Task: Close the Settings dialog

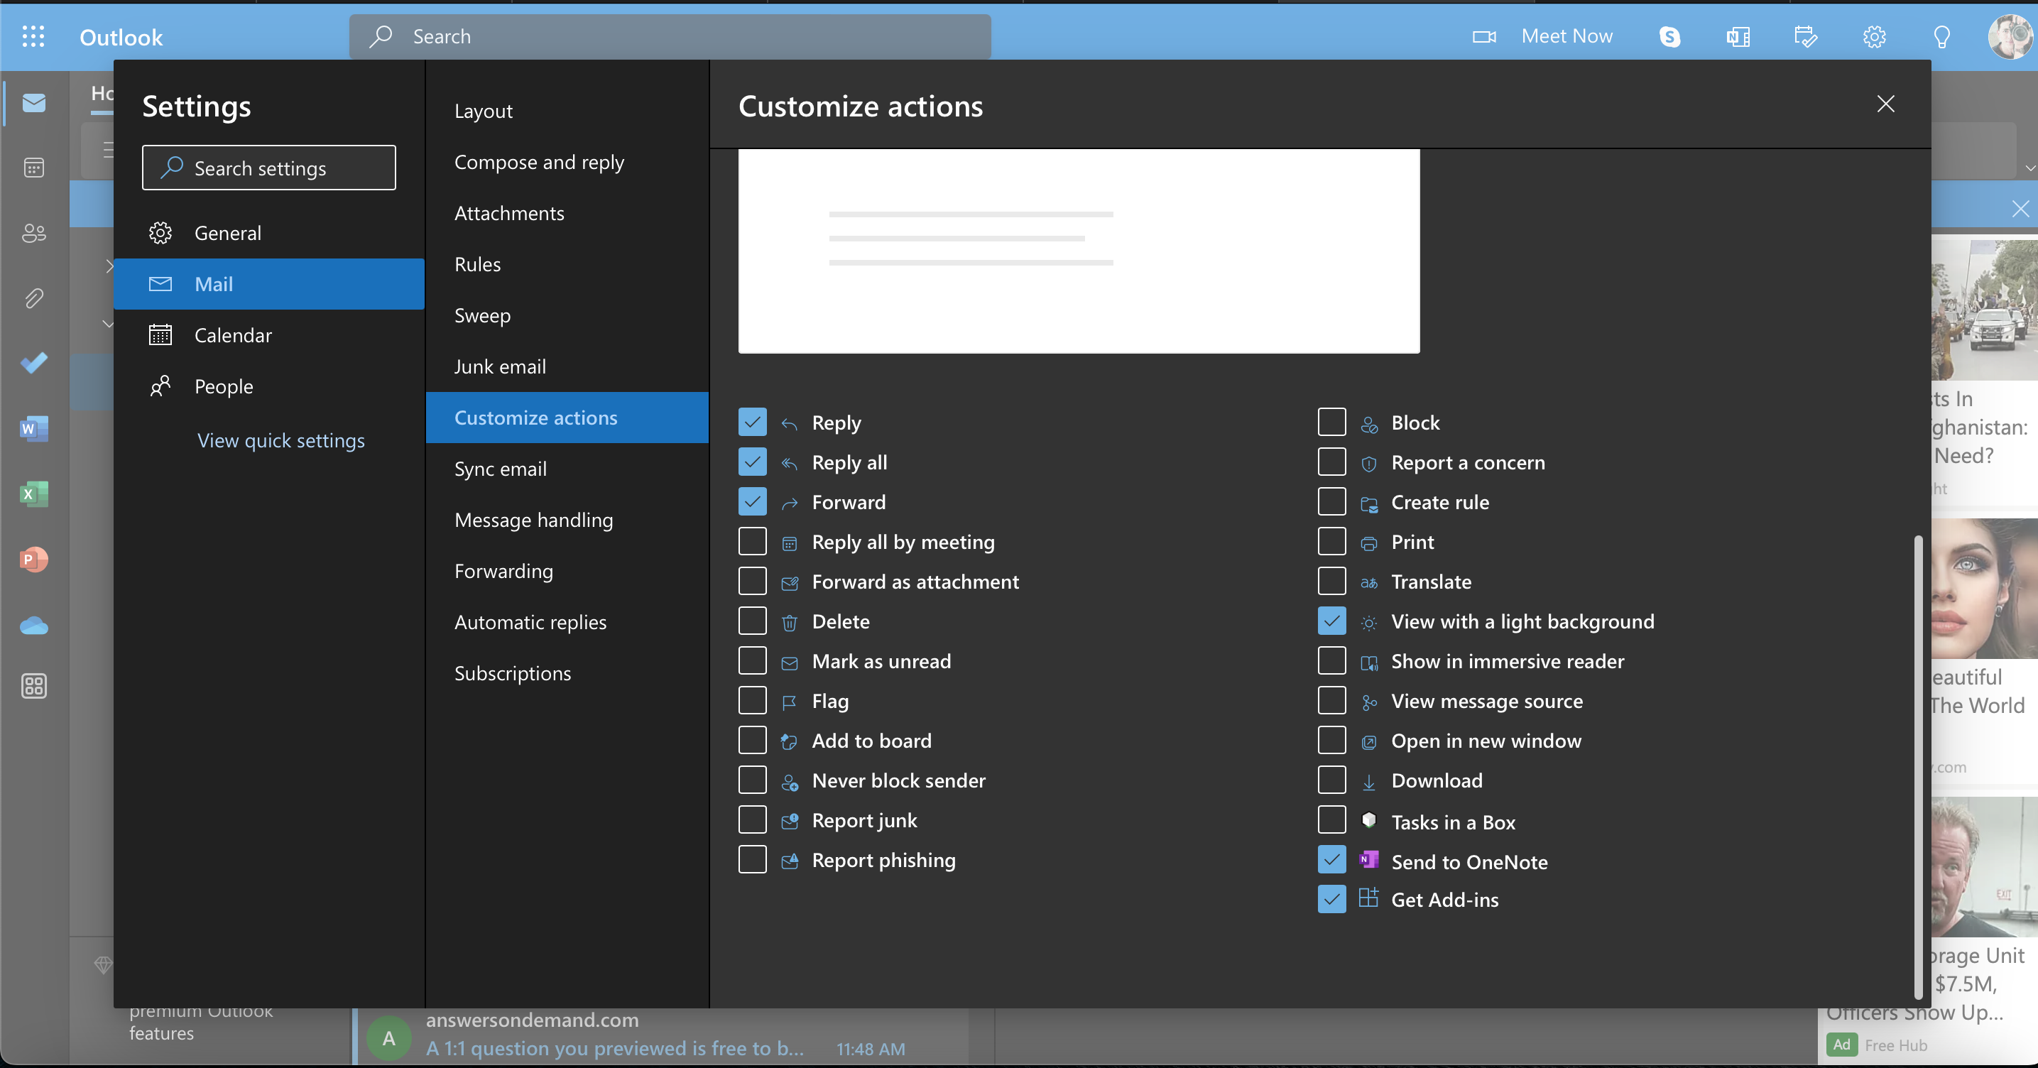Action: [1885, 104]
